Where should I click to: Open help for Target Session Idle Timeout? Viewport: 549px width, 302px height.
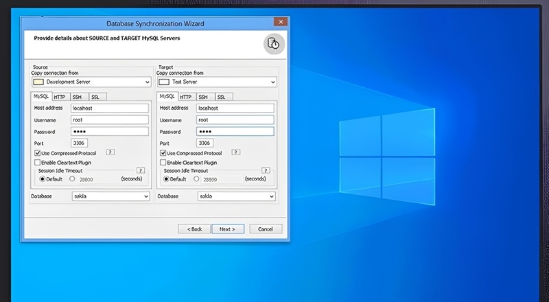pyautogui.click(x=266, y=171)
